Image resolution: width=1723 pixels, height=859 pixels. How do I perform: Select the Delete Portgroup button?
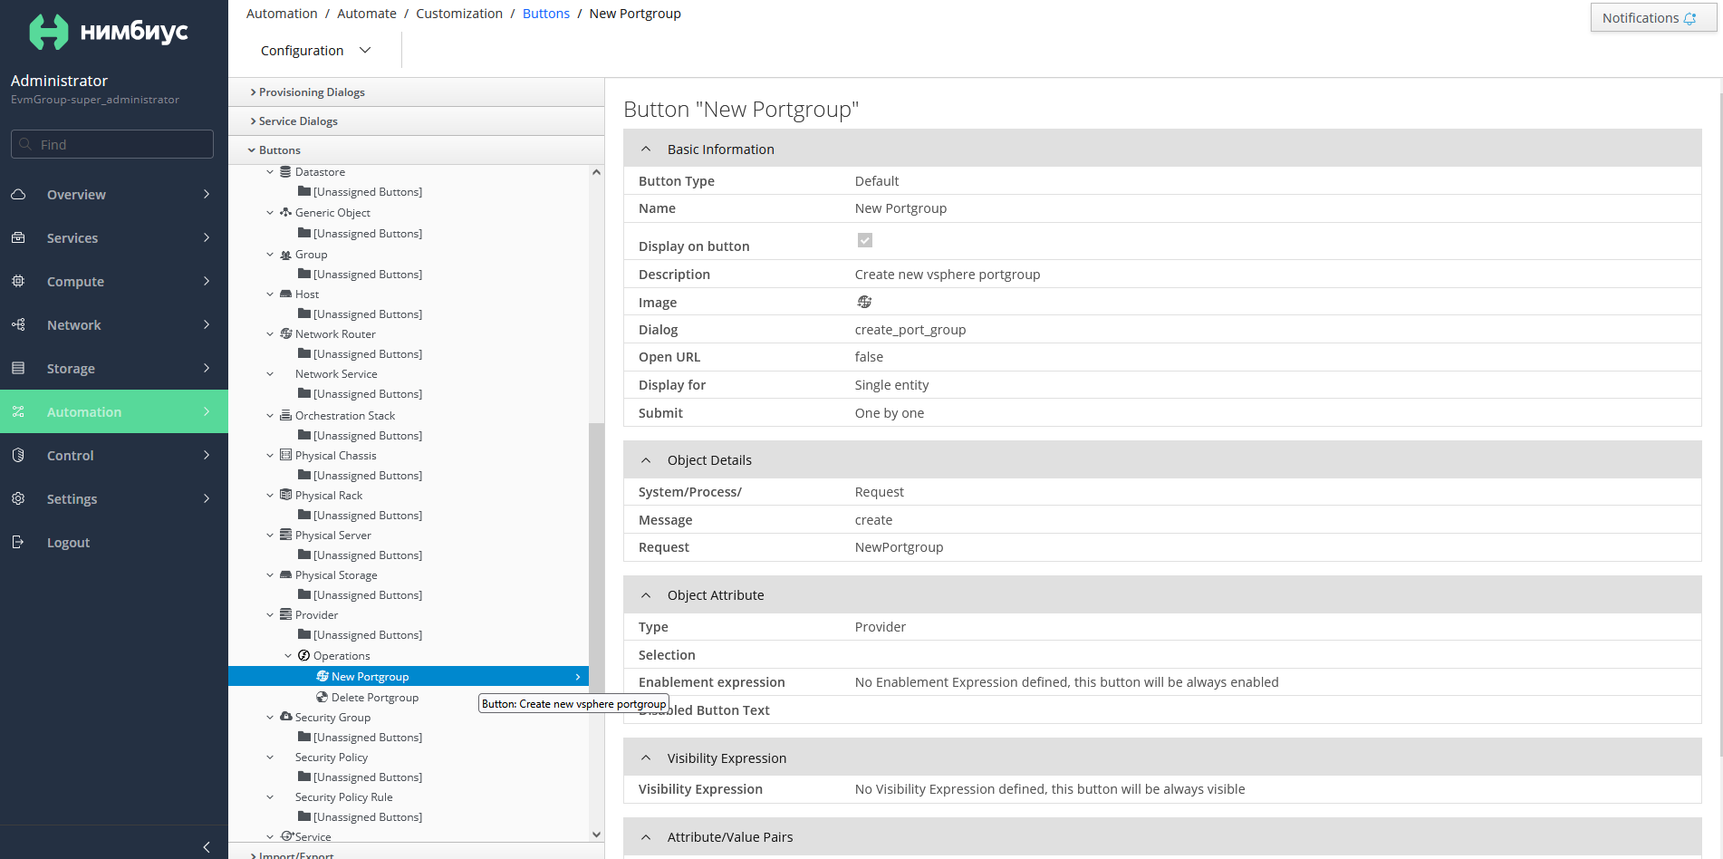tap(375, 698)
